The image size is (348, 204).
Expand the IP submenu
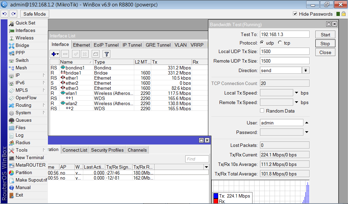tap(44, 75)
